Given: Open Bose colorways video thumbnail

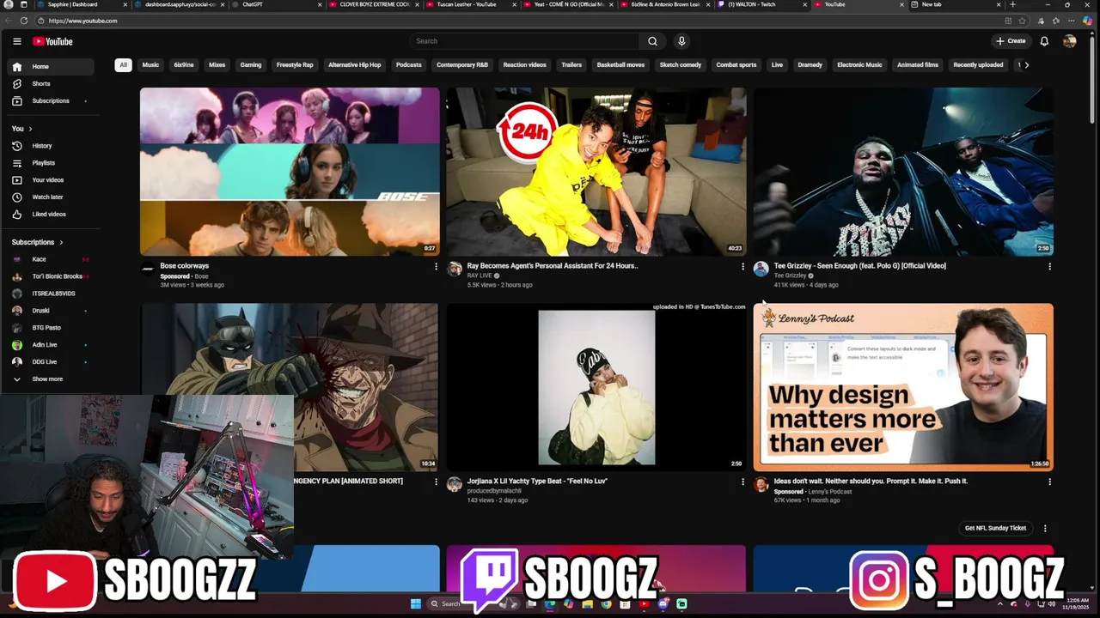Looking at the screenshot, I should pos(290,172).
